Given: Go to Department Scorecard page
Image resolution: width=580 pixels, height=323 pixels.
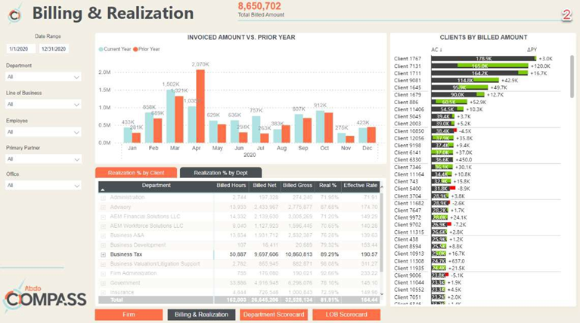Looking at the screenshot, I should pyautogui.click(x=273, y=315).
